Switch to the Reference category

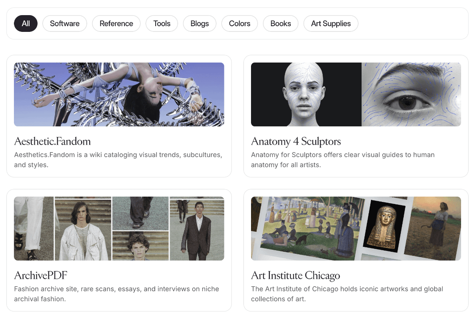tap(116, 24)
